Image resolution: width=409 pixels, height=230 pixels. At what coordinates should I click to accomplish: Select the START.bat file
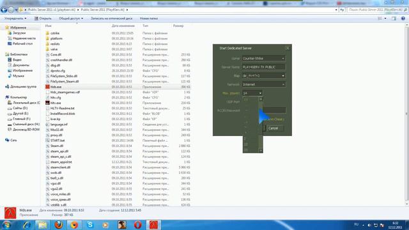(x=58, y=141)
